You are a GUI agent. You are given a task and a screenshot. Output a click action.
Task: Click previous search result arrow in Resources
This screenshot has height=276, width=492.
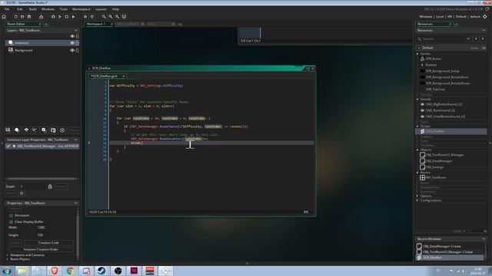tap(476, 39)
